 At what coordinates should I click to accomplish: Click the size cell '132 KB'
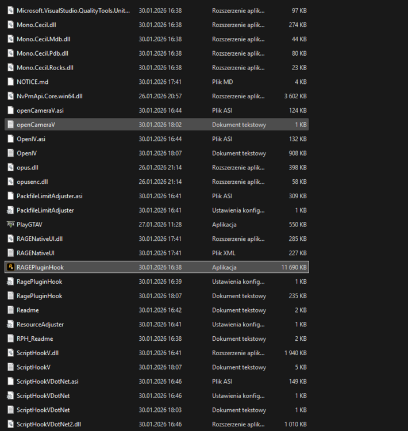[x=298, y=139]
